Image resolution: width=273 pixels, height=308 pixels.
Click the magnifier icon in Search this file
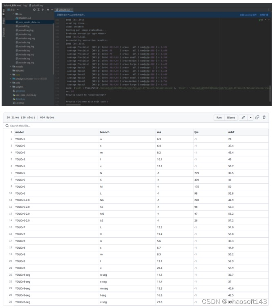click(7, 126)
